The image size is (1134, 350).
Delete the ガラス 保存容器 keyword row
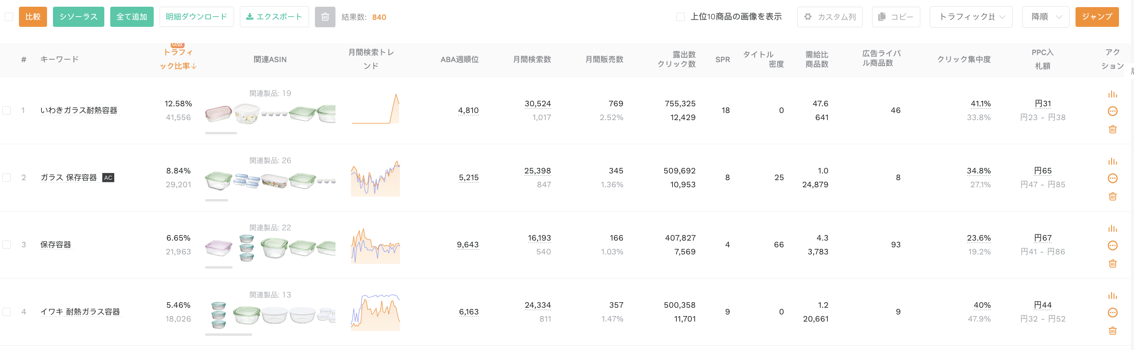(x=1112, y=196)
